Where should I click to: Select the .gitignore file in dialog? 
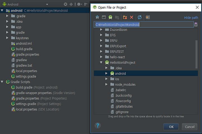click(x=122, y=112)
